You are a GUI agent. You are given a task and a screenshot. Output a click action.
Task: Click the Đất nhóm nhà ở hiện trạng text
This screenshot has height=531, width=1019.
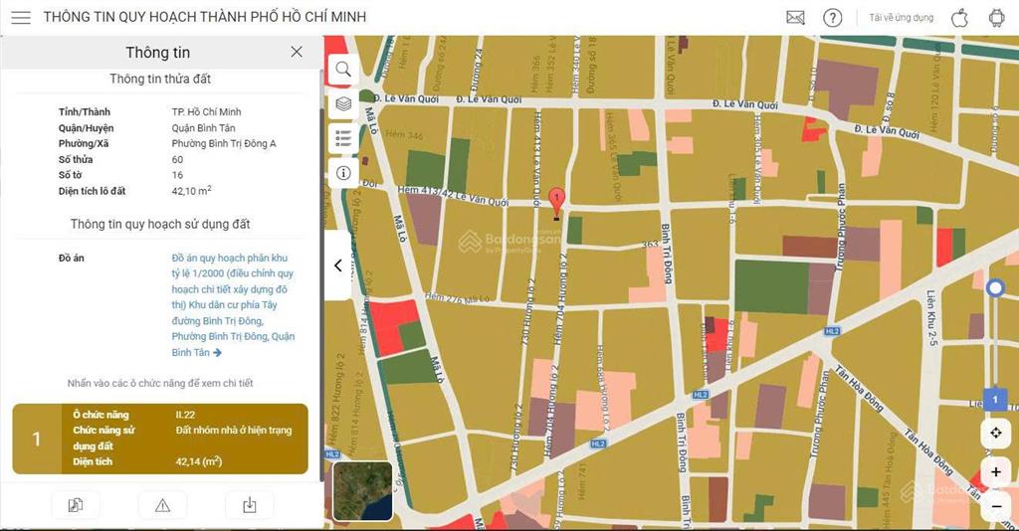[x=233, y=430]
